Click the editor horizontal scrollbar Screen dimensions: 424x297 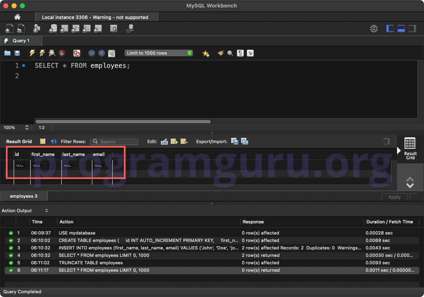pos(123,122)
